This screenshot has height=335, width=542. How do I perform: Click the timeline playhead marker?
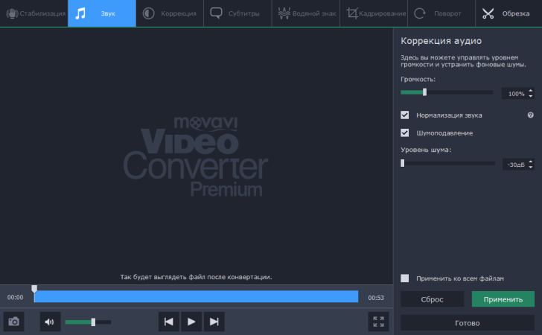click(34, 289)
